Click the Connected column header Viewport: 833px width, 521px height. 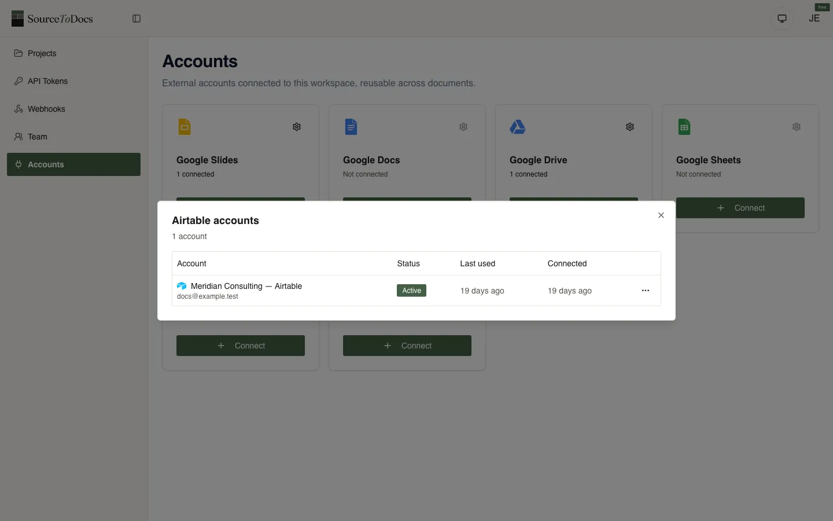point(567,263)
